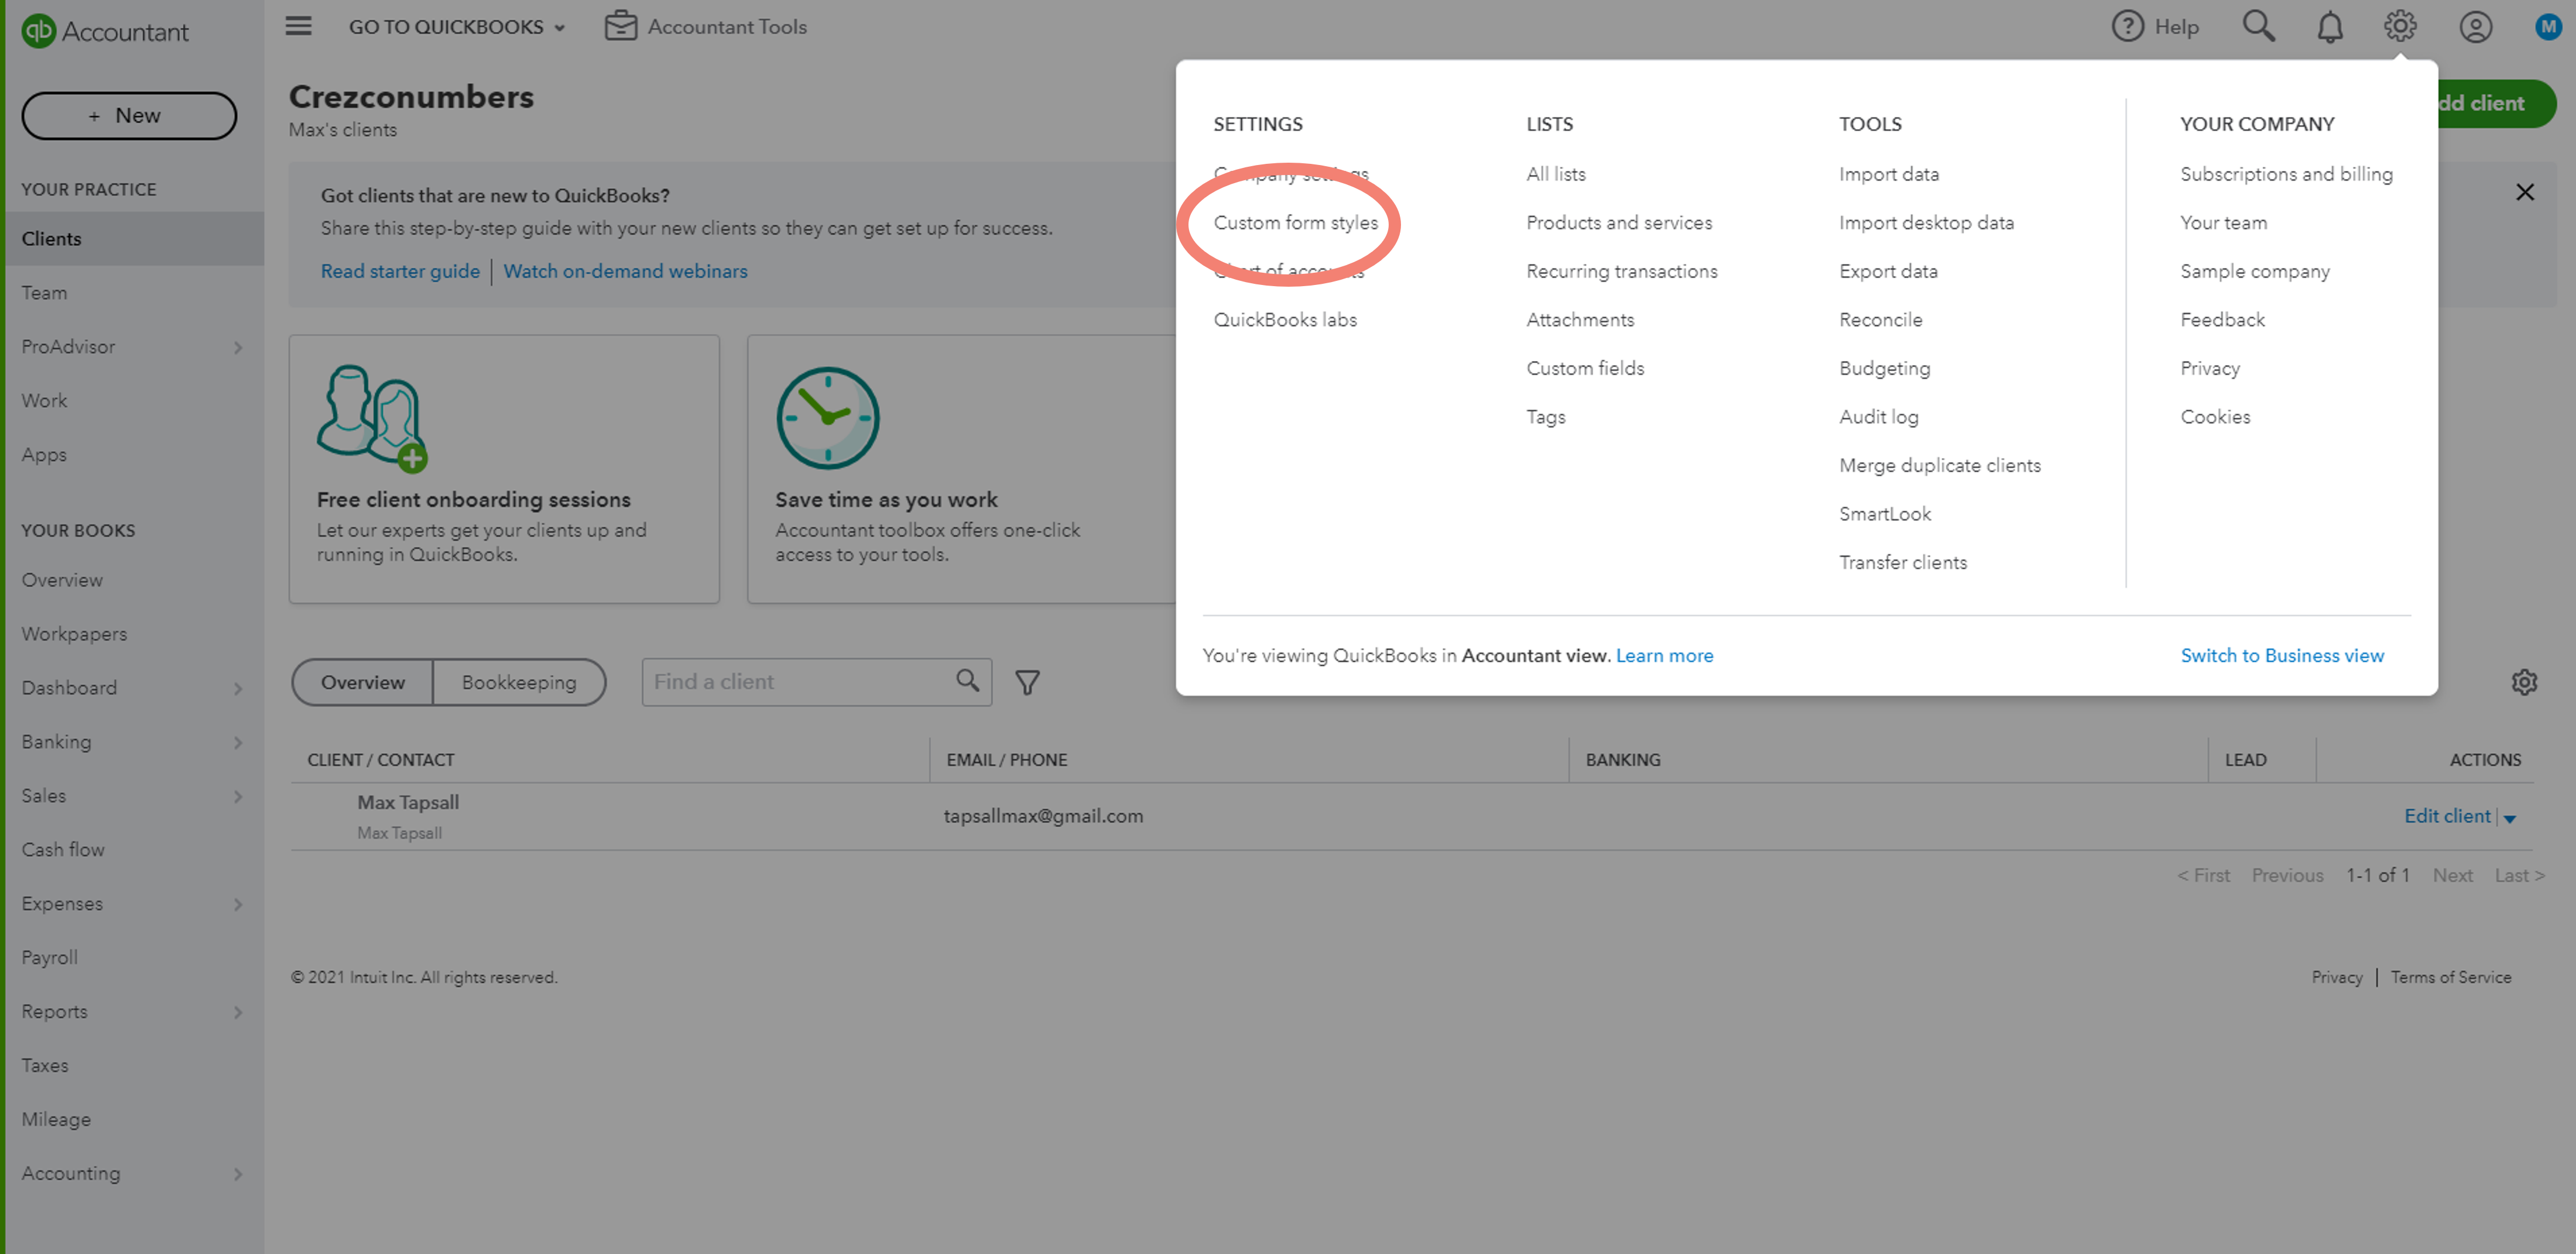
Task: Open Reconcile tool
Action: [1880, 319]
